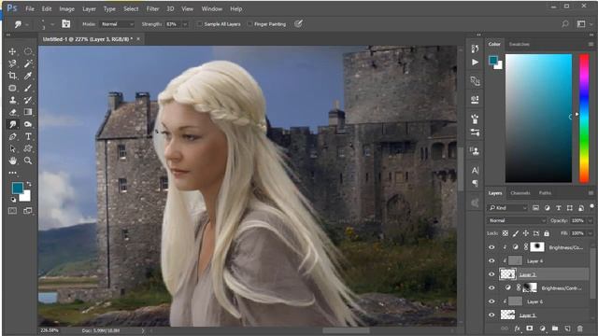
Task: Open the Edit Toolbar three-dots menu
Action: tap(12, 173)
